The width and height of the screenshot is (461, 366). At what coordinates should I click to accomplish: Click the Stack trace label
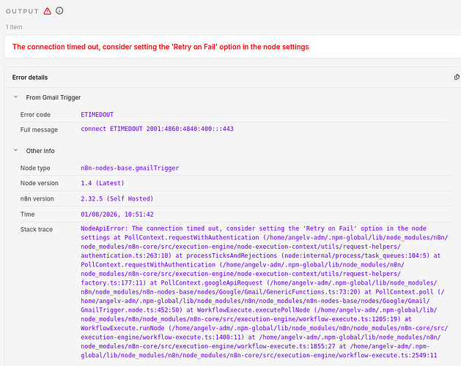tap(37, 229)
